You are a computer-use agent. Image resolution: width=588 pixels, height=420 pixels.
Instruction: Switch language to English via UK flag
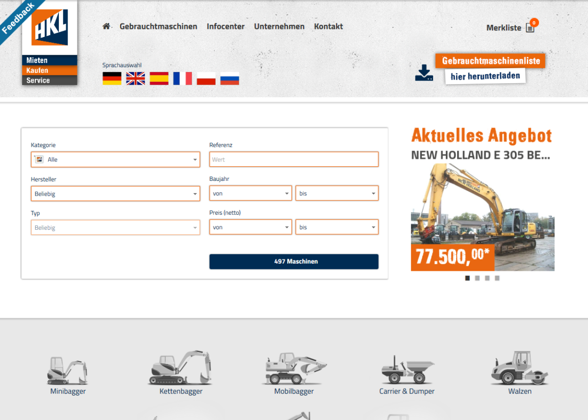point(135,78)
